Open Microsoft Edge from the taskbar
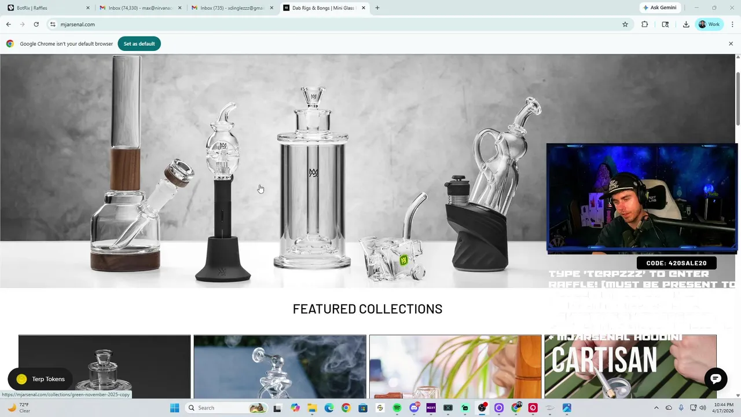 pos(329,408)
